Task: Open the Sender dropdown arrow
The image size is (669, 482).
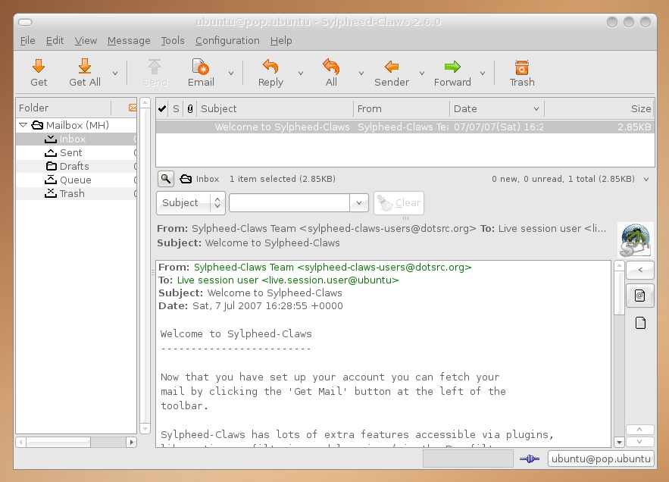Action: point(421,73)
